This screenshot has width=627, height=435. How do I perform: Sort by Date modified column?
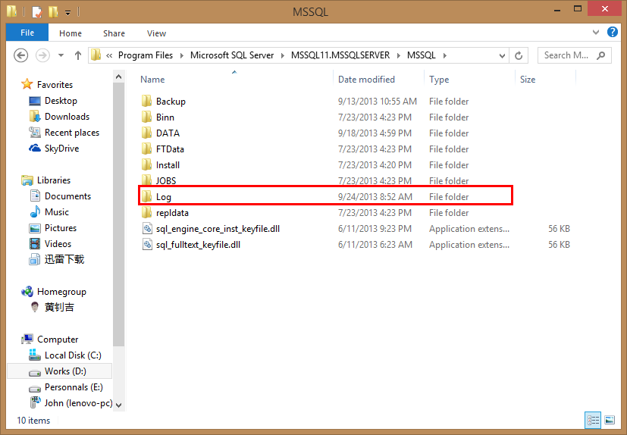click(x=366, y=79)
